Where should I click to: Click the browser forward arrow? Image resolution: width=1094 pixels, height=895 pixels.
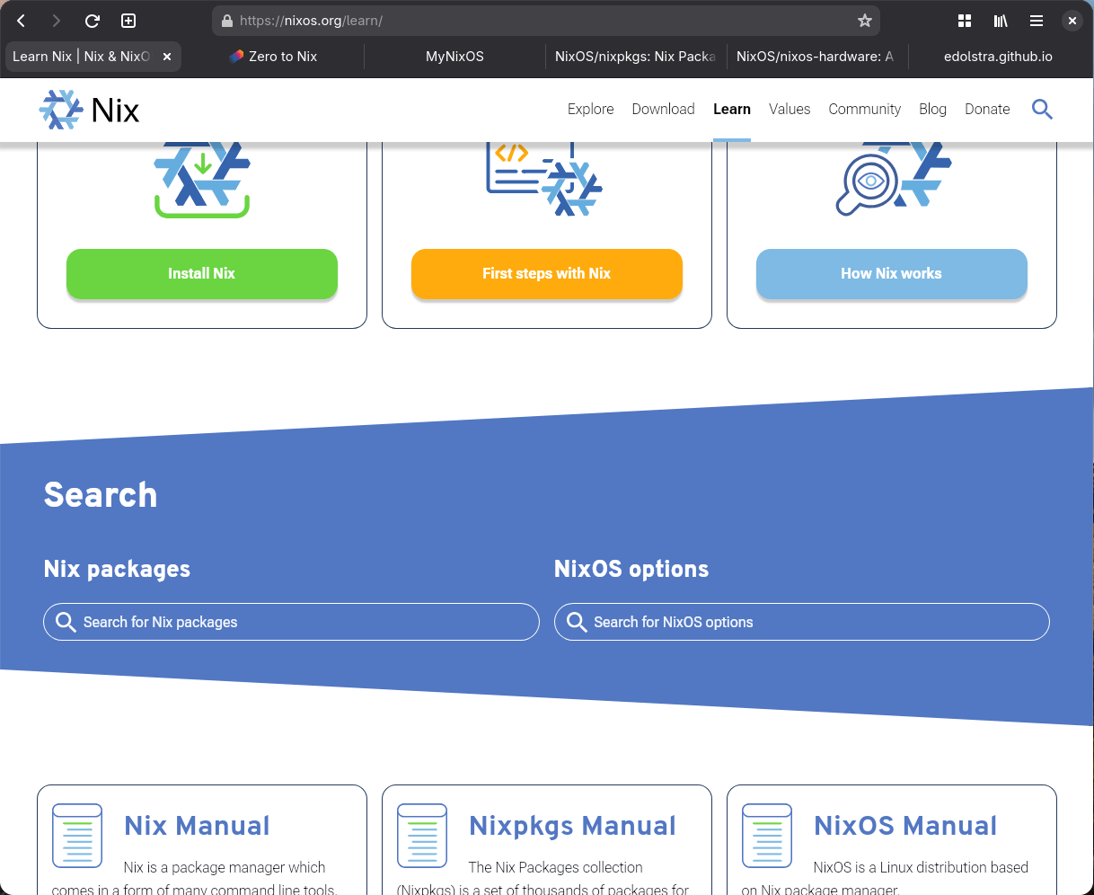click(57, 21)
